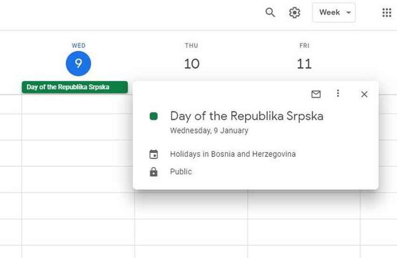Click the popup title Day of the Republika Srpska
The height and width of the screenshot is (258, 397).
click(247, 116)
